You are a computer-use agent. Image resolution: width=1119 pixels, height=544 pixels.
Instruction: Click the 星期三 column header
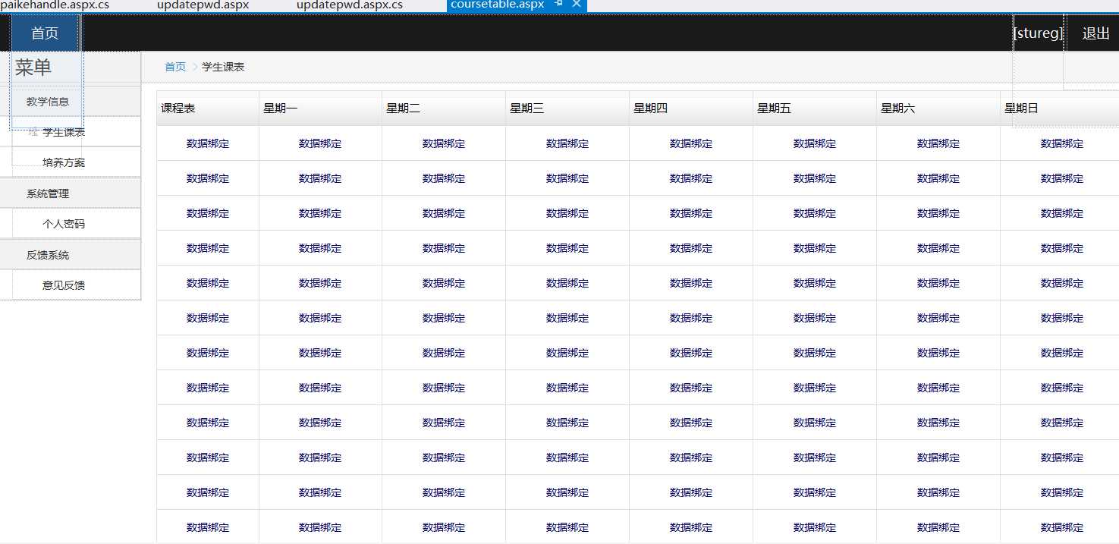point(567,108)
